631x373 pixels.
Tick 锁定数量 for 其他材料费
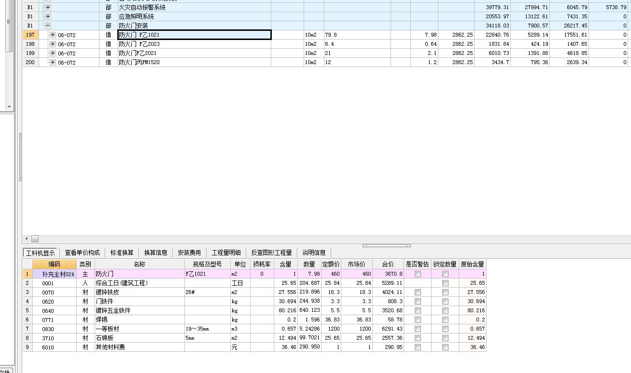click(x=445, y=347)
